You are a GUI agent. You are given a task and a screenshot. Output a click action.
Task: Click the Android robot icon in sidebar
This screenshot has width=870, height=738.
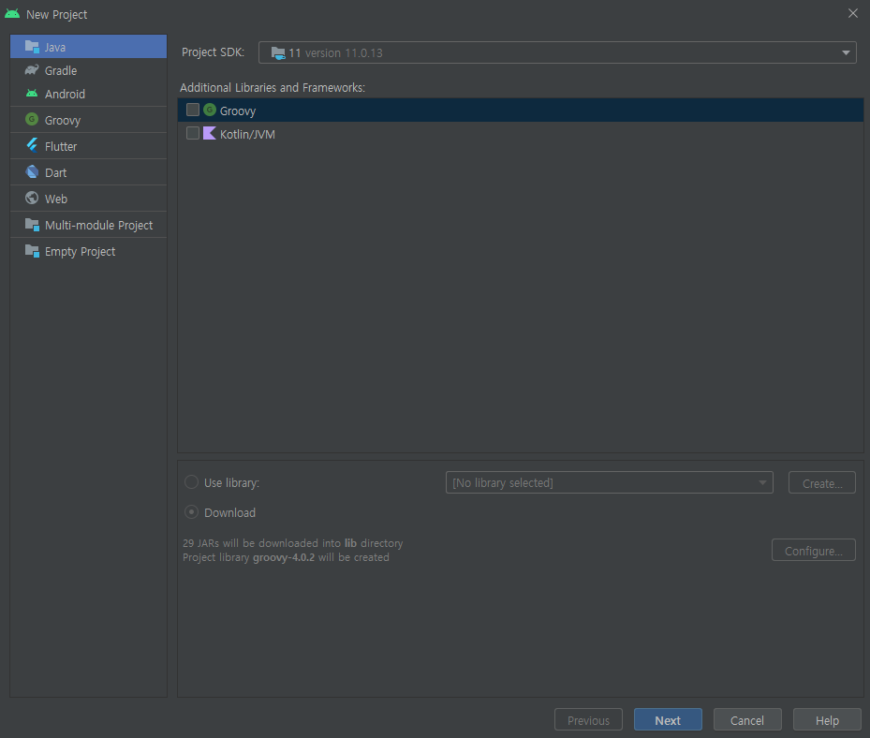pos(32,94)
